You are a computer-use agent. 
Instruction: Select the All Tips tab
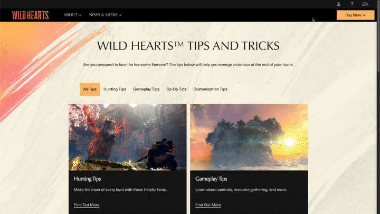coord(90,89)
